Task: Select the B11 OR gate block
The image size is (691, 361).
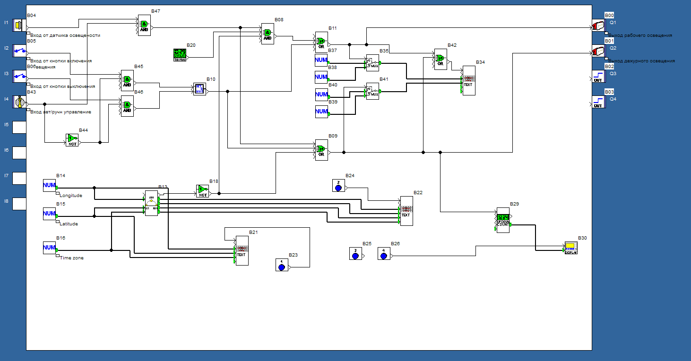Action: 321,42
